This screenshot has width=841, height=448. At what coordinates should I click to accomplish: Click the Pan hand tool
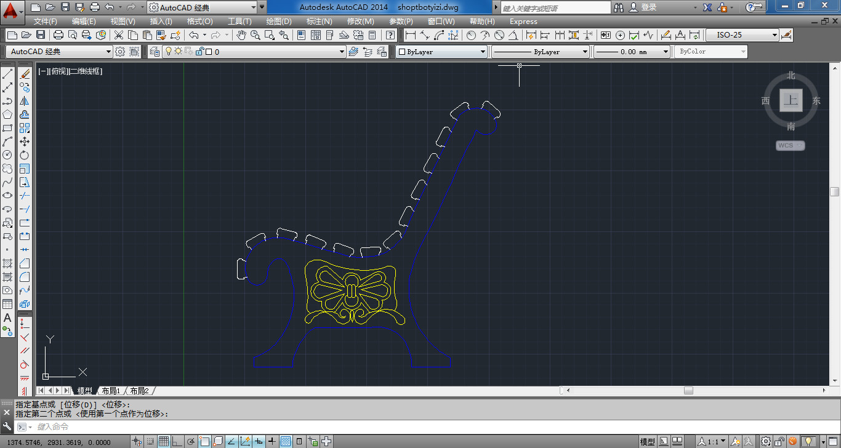coord(241,35)
